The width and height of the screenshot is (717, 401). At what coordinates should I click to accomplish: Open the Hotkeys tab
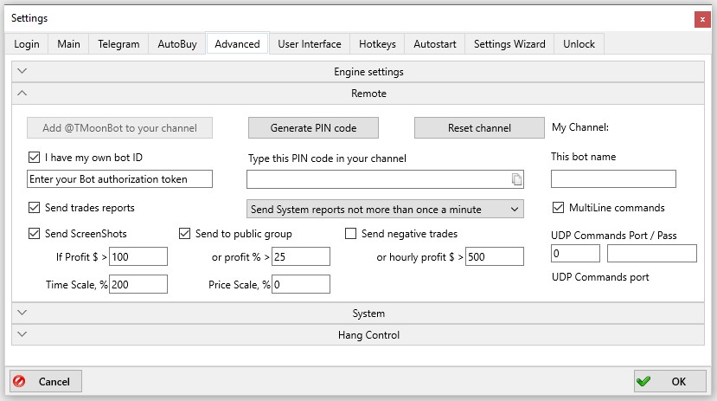378,44
